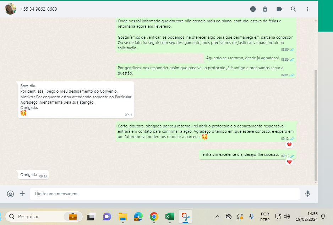Open Task View on taskbar
This screenshot has width=333, height=225.
coord(91,216)
